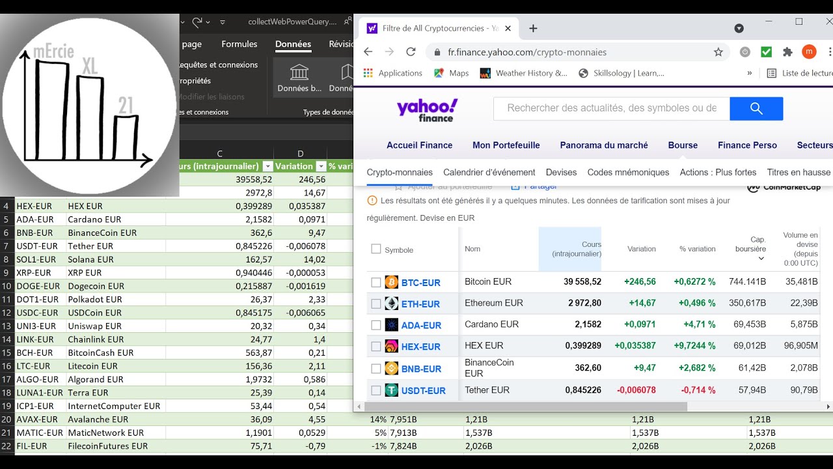The image size is (833, 469).
Task: Open Mon Portefeuille menu
Action: [x=506, y=145]
